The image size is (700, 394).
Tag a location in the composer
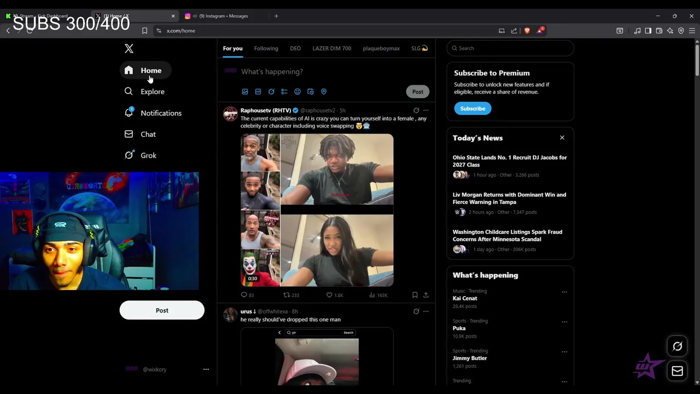324,91
